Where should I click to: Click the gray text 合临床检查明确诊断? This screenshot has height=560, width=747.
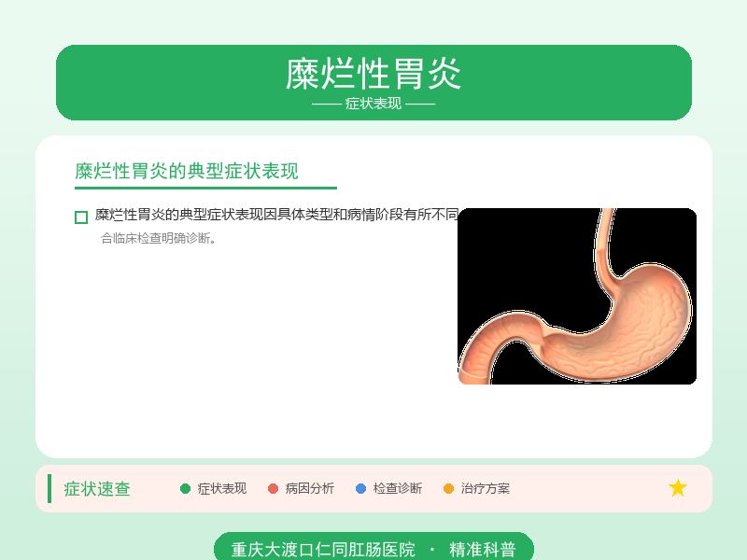(158, 238)
